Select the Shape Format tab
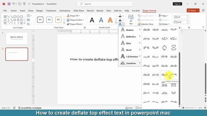Image resolution: width=207 pixels, height=116 pixels. 149,11
